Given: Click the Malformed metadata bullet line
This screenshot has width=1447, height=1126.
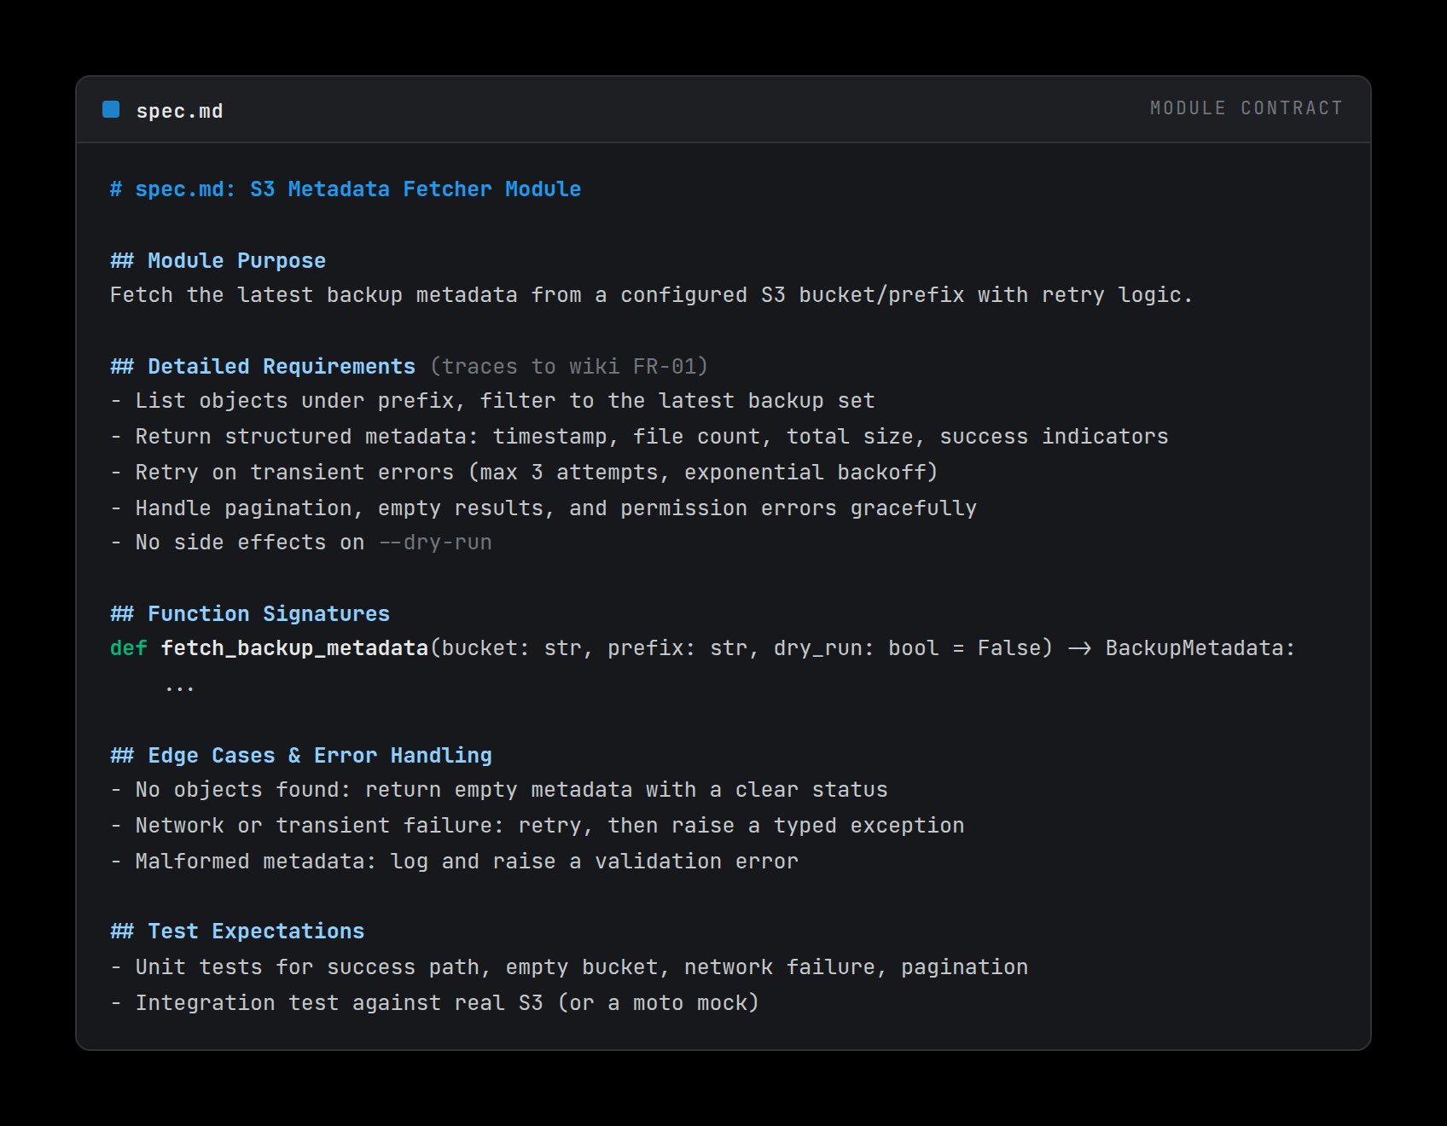Looking at the screenshot, I should click(x=454, y=862).
